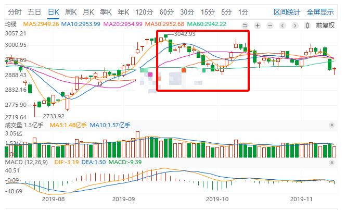Image resolution: width=346 pixels, height=210 pixels.
Task: Select the 月K monthly chart tab
Action: tap(88, 12)
